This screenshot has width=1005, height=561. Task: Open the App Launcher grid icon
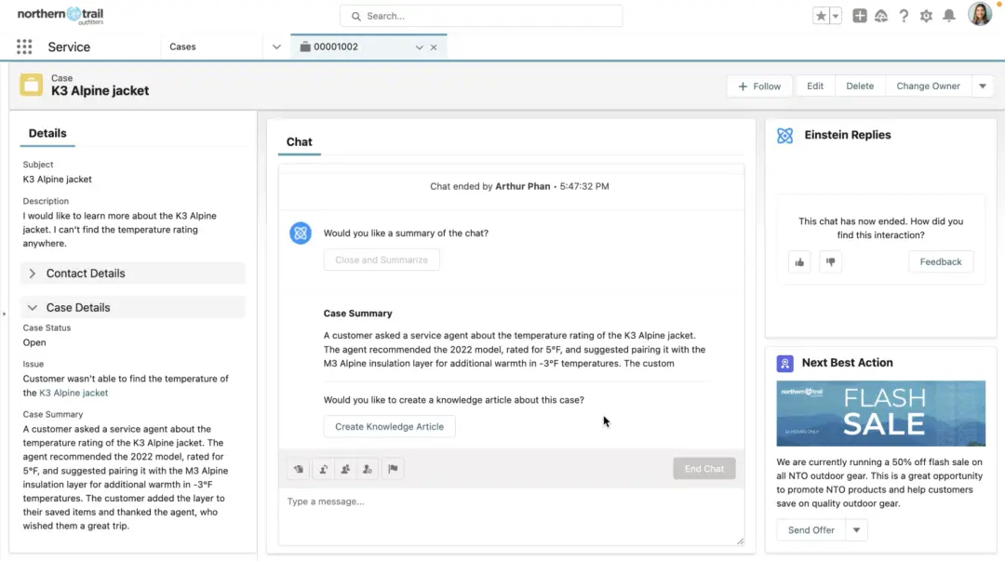[24, 47]
